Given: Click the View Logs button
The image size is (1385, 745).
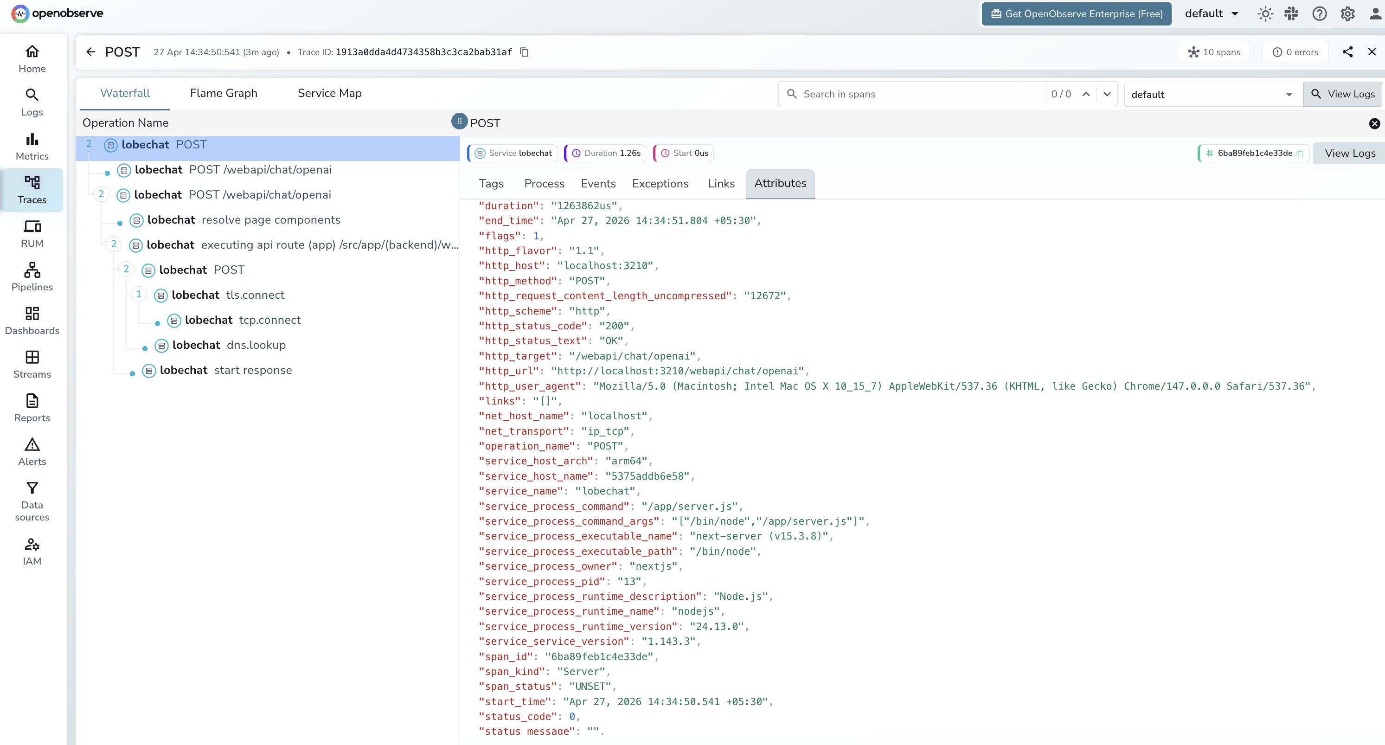Looking at the screenshot, I should click(x=1343, y=94).
